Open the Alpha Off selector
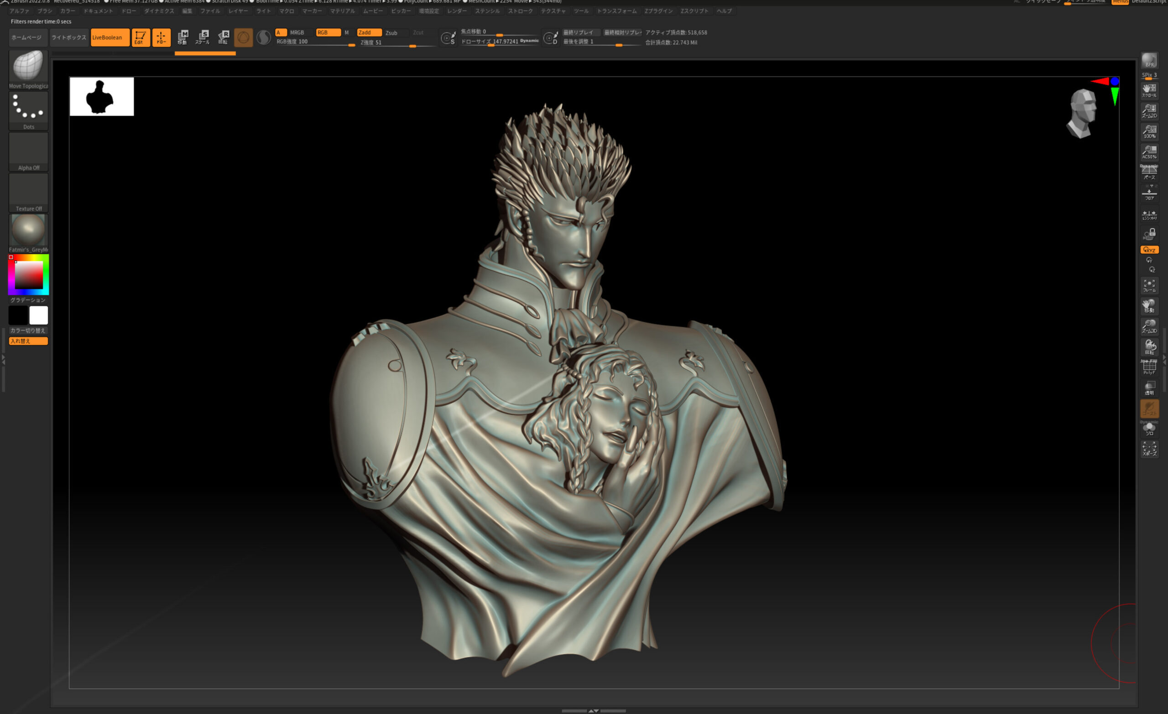Viewport: 1168px width, 714px height. [28, 152]
